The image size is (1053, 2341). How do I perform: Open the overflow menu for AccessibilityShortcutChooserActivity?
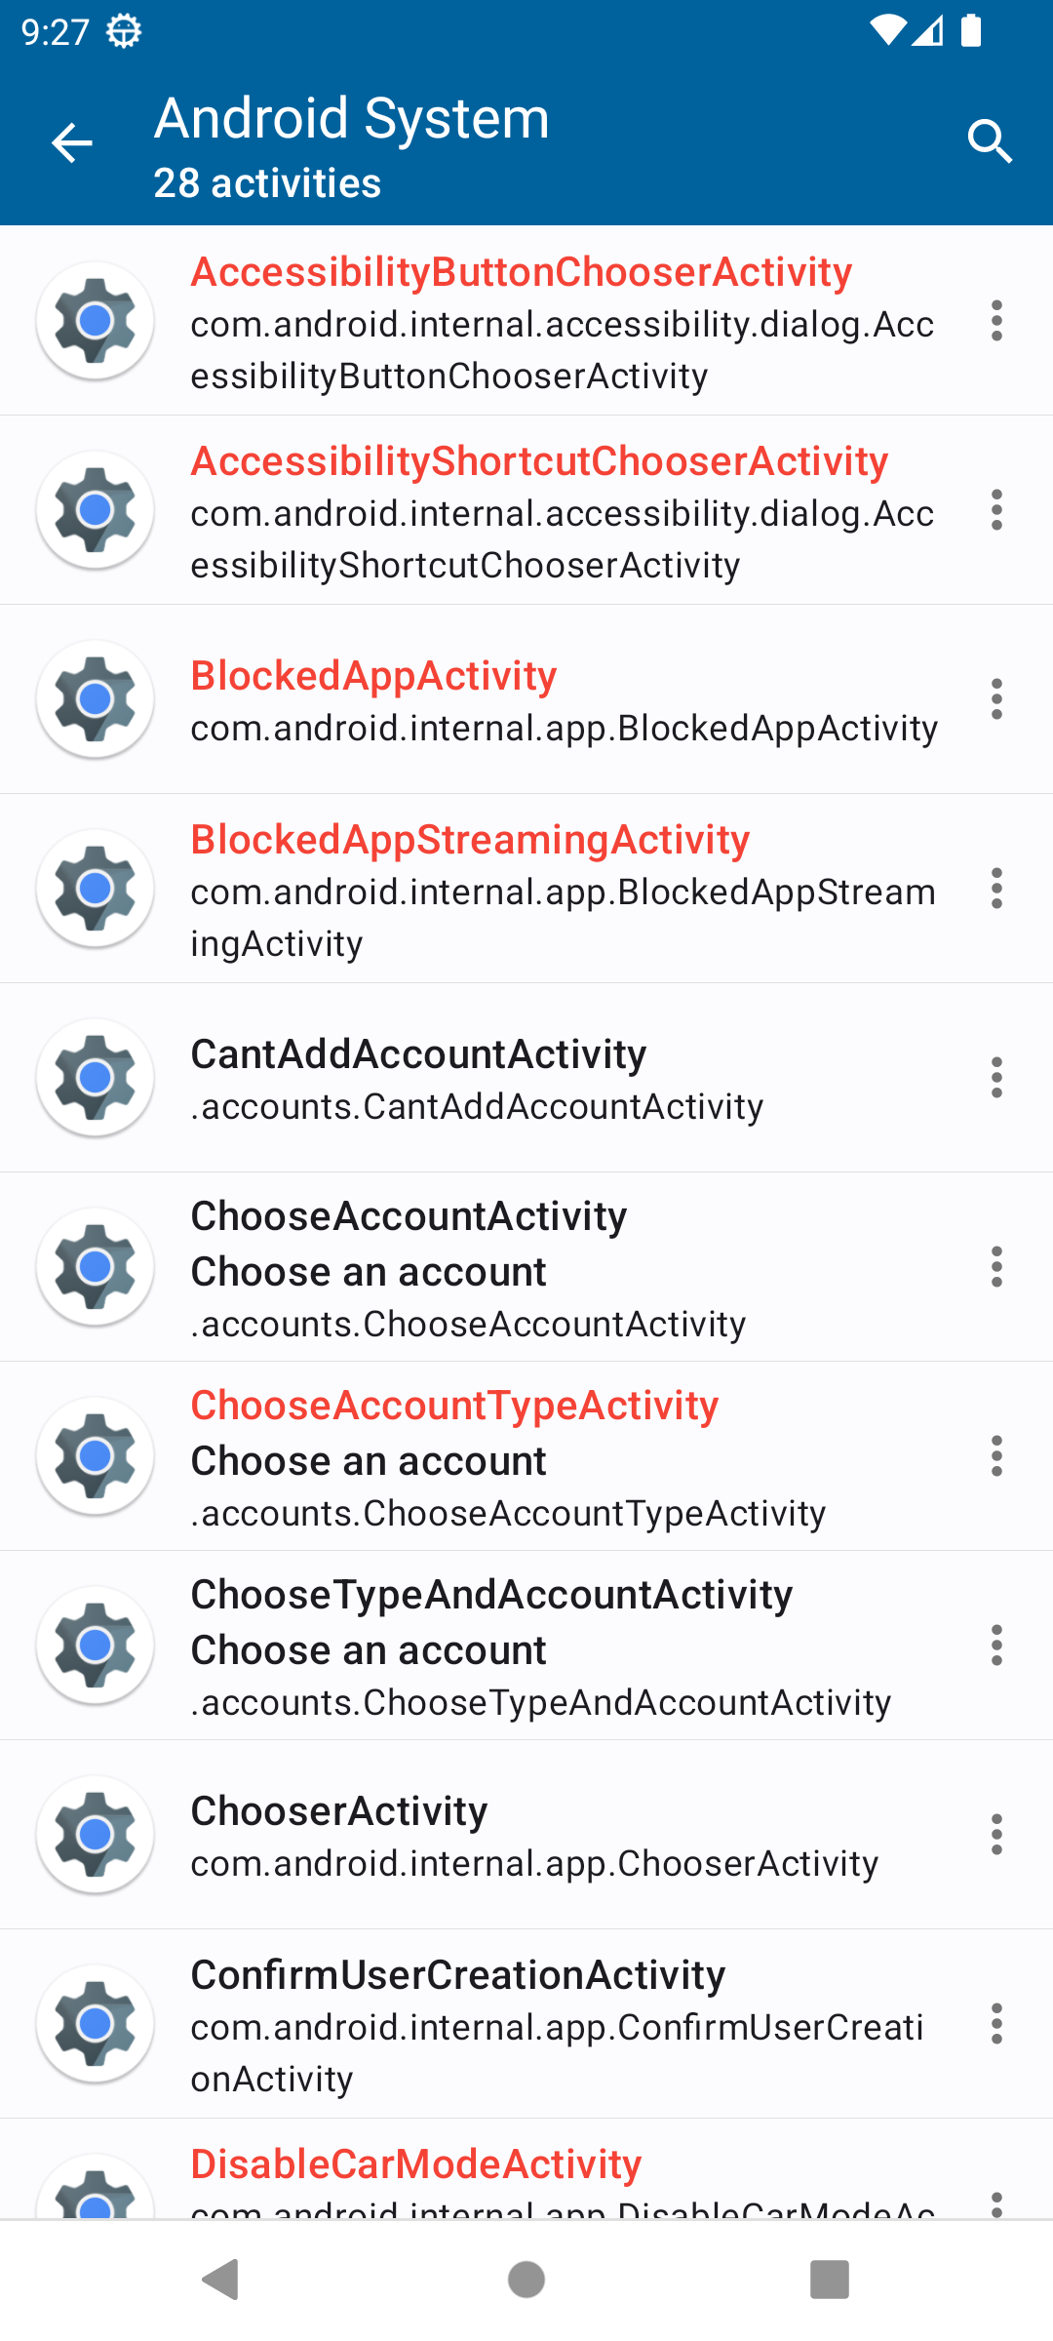996,510
